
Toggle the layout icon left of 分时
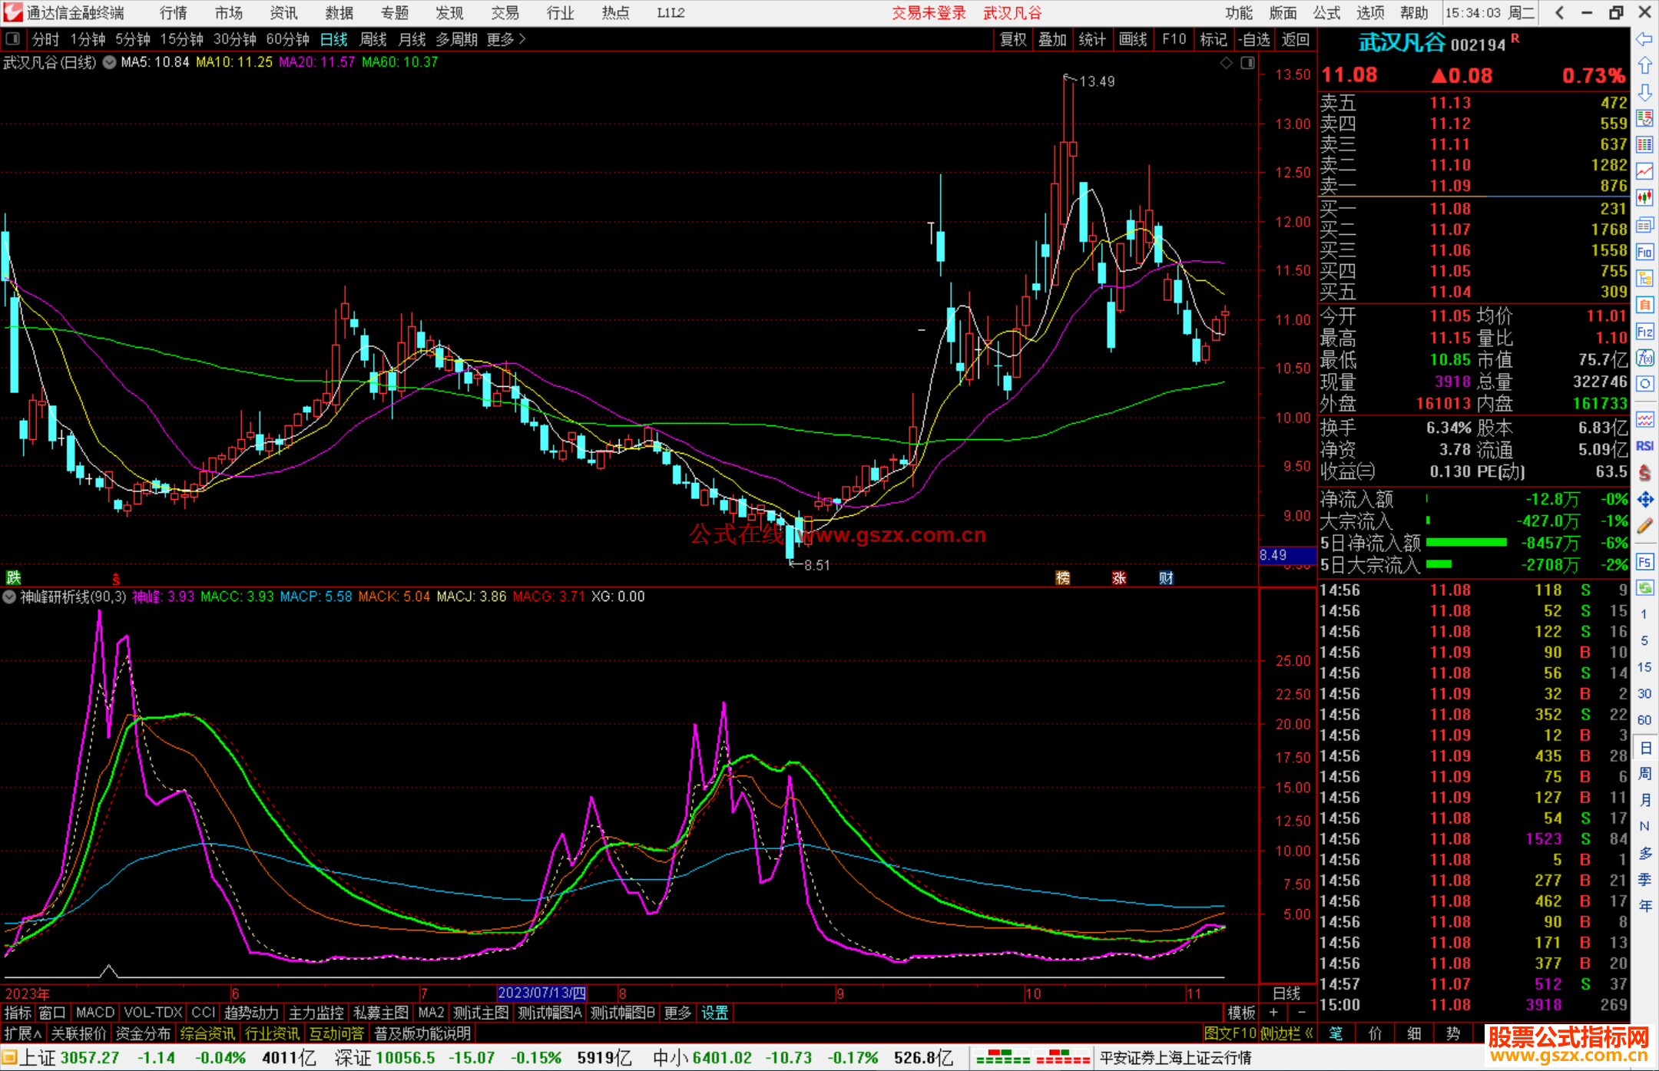pos(13,39)
